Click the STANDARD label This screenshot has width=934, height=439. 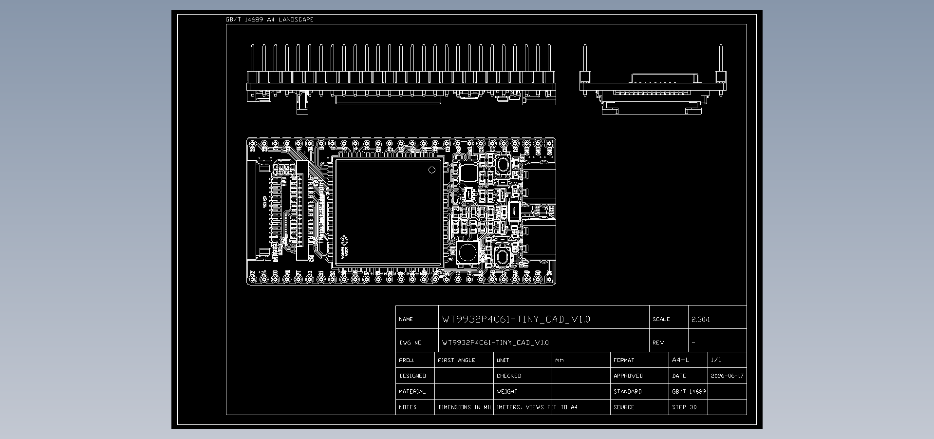click(x=628, y=392)
